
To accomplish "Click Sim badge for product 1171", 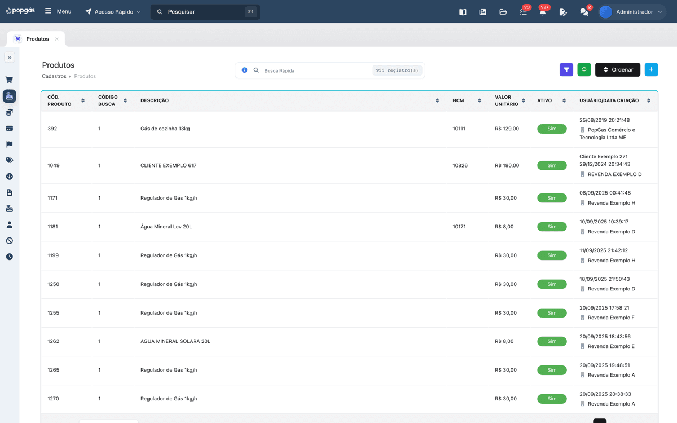I will point(552,198).
